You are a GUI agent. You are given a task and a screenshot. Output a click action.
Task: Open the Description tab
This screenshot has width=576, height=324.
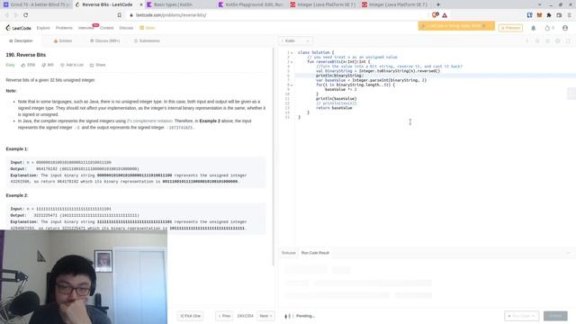coord(21,40)
